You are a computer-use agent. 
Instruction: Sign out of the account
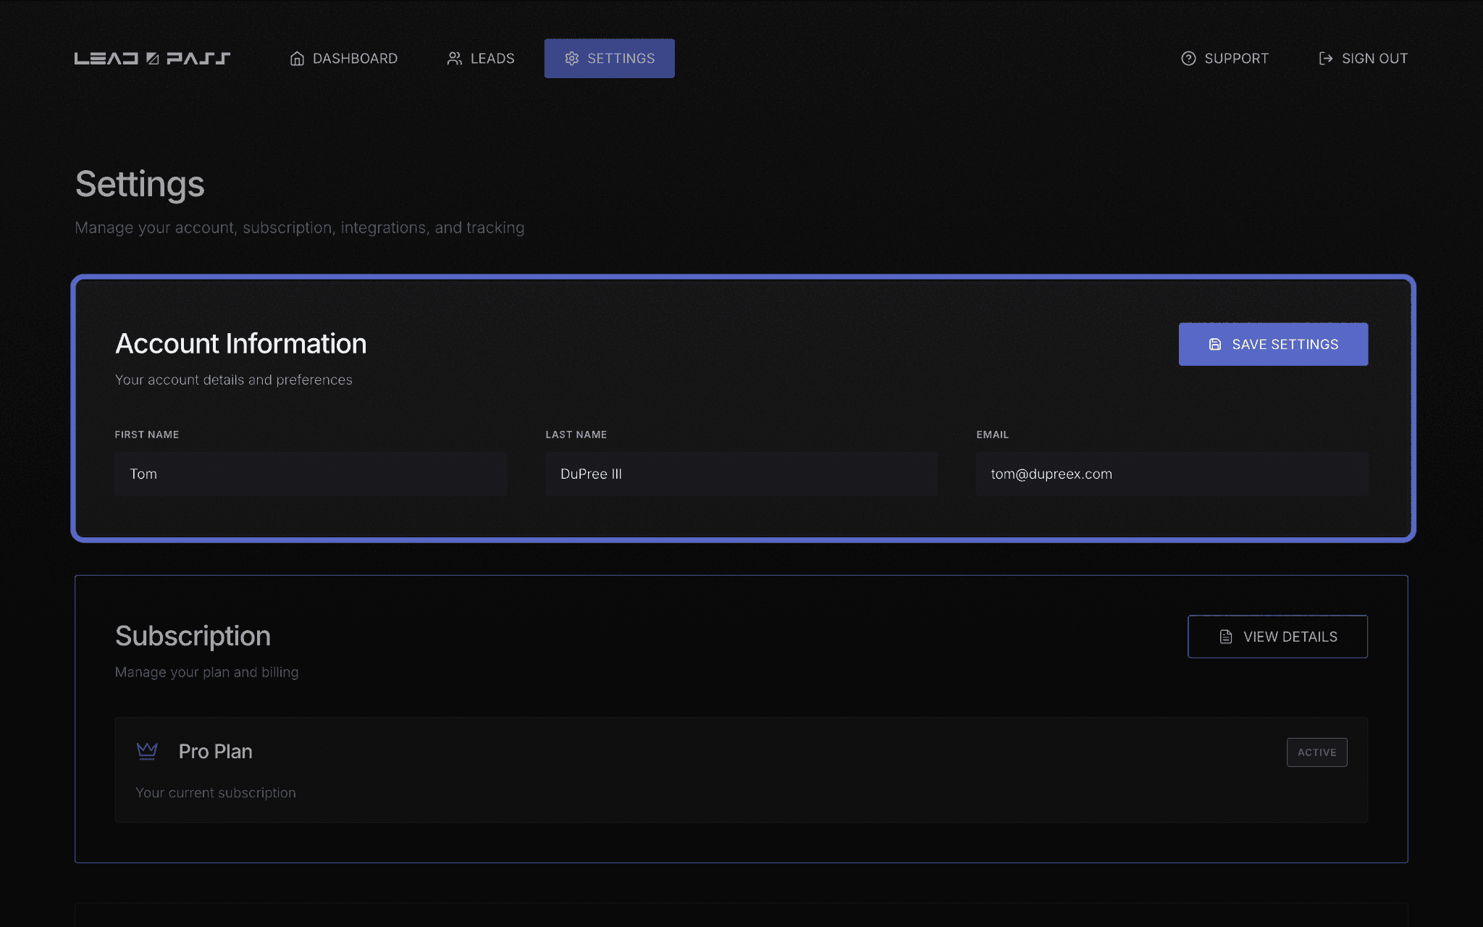1363,59
